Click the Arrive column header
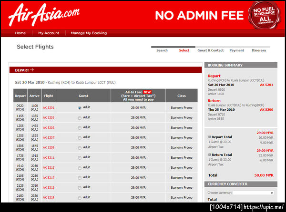 pyautogui.click(x=34, y=96)
